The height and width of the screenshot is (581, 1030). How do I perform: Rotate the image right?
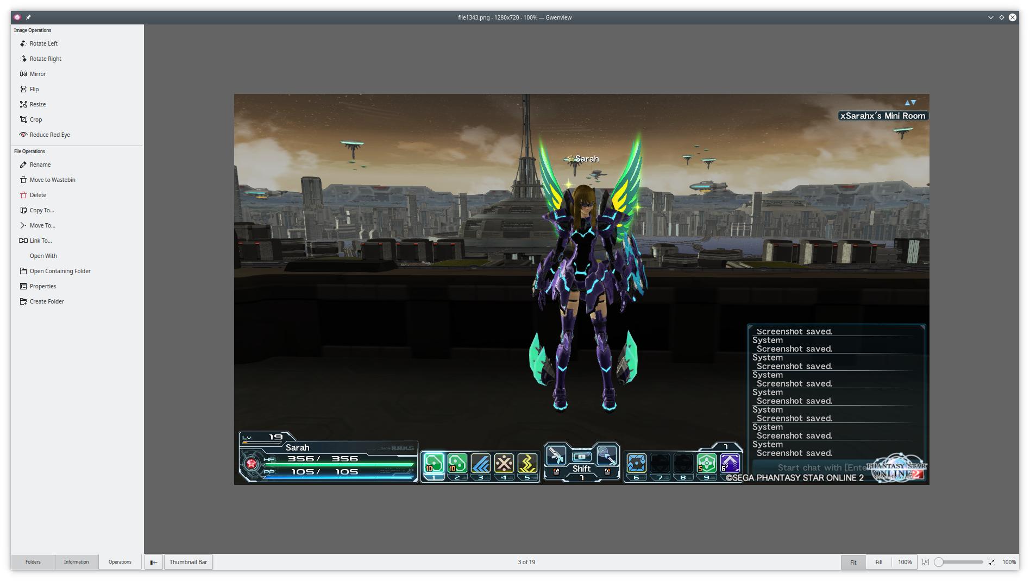45,59
